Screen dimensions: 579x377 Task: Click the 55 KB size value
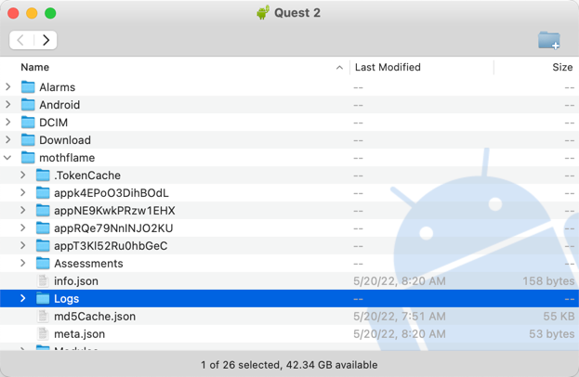point(559,317)
